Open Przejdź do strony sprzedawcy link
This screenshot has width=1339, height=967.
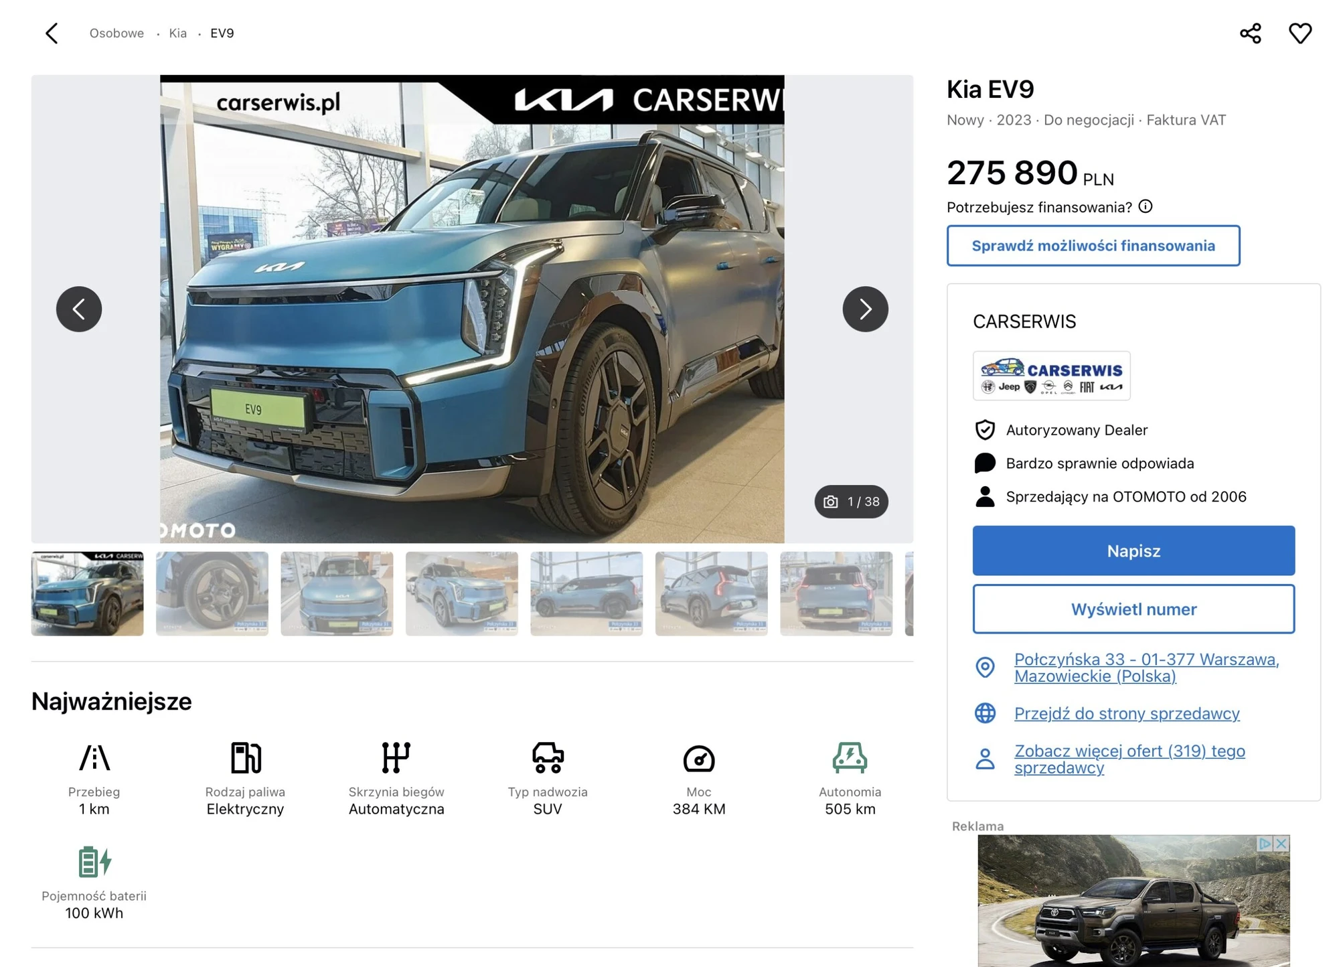(x=1126, y=713)
